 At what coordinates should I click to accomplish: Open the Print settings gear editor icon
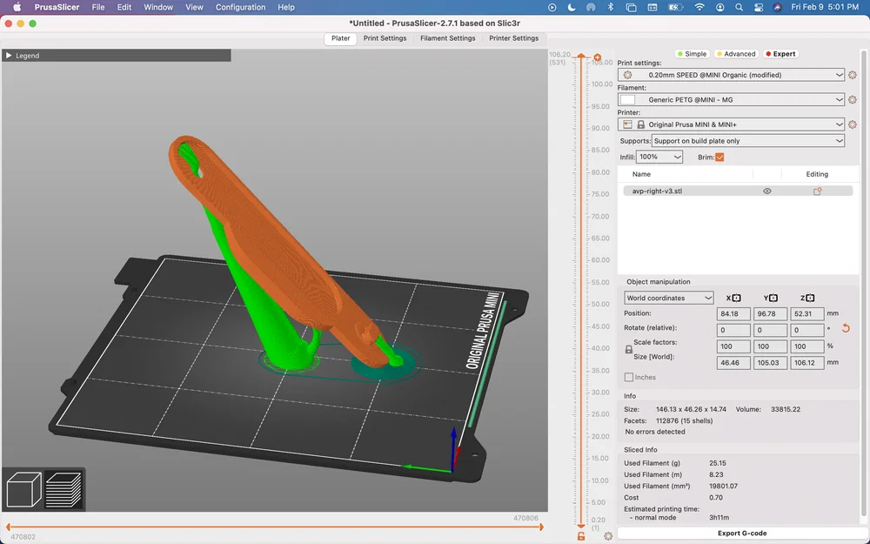pyautogui.click(x=853, y=75)
